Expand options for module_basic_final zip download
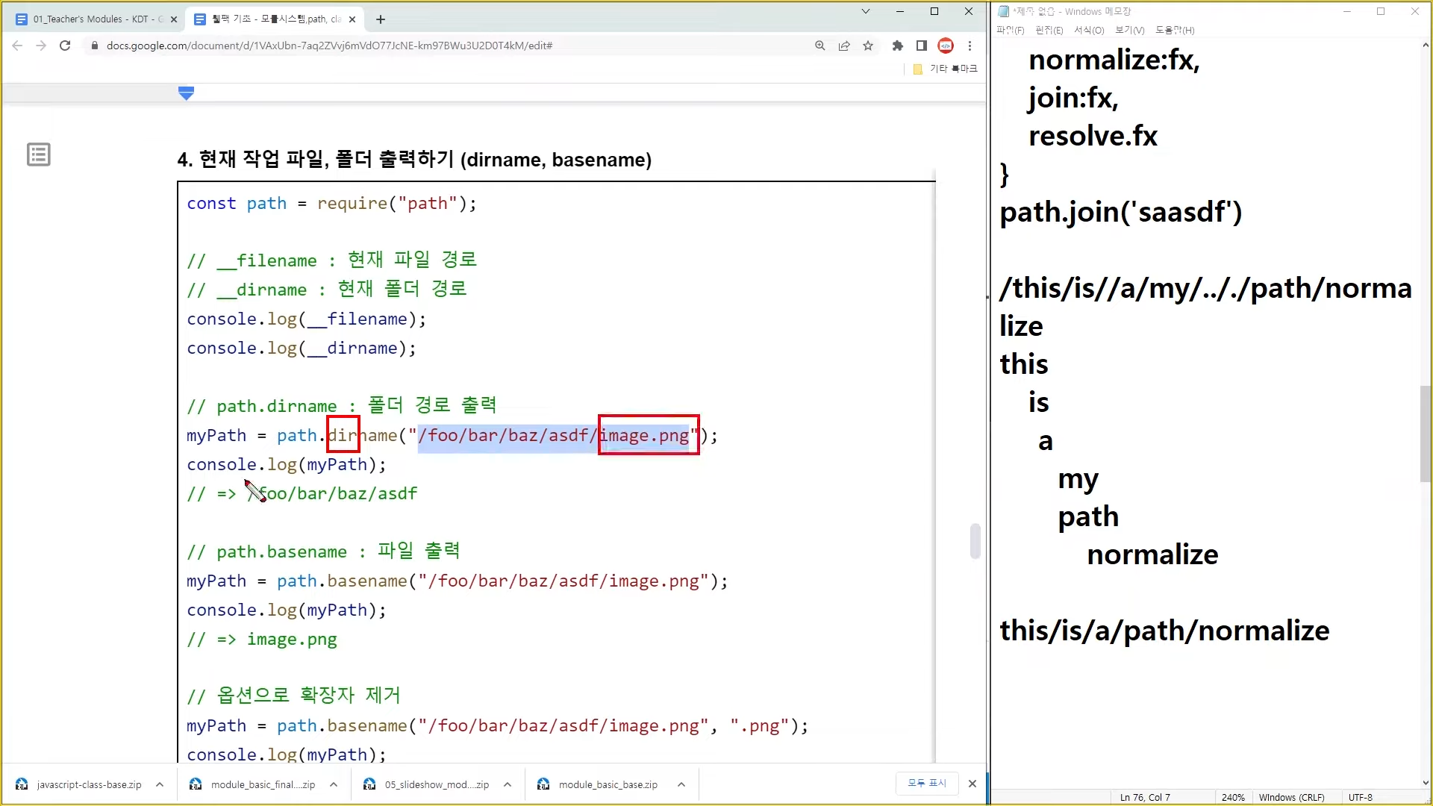This screenshot has height=806, width=1433. (x=334, y=784)
